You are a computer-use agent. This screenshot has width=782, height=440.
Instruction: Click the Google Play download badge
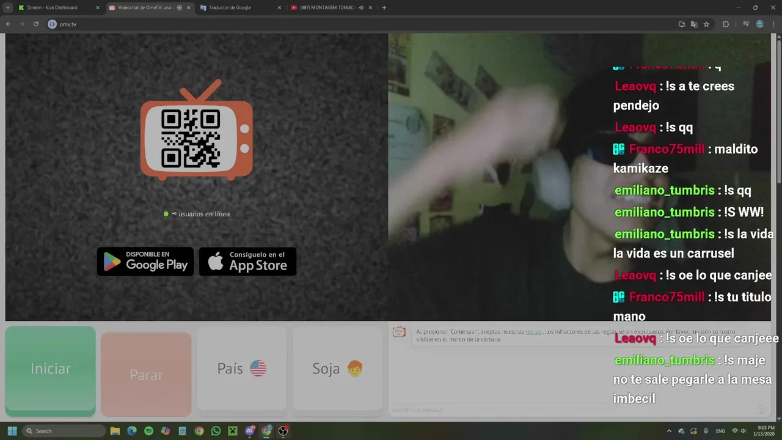pyautogui.click(x=145, y=261)
